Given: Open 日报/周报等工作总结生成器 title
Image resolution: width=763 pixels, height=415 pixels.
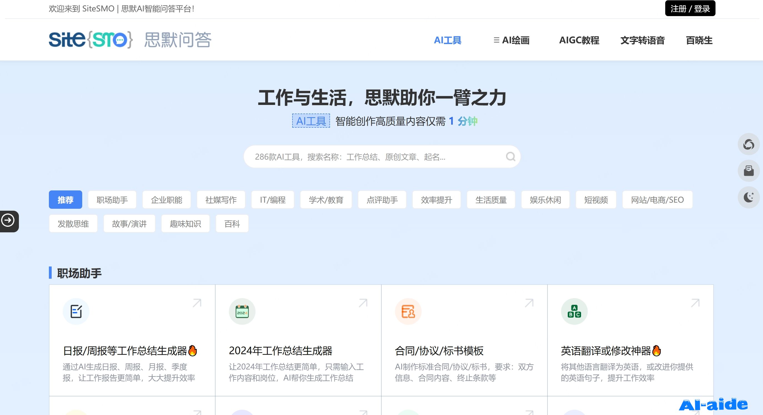Looking at the screenshot, I should click(x=130, y=351).
